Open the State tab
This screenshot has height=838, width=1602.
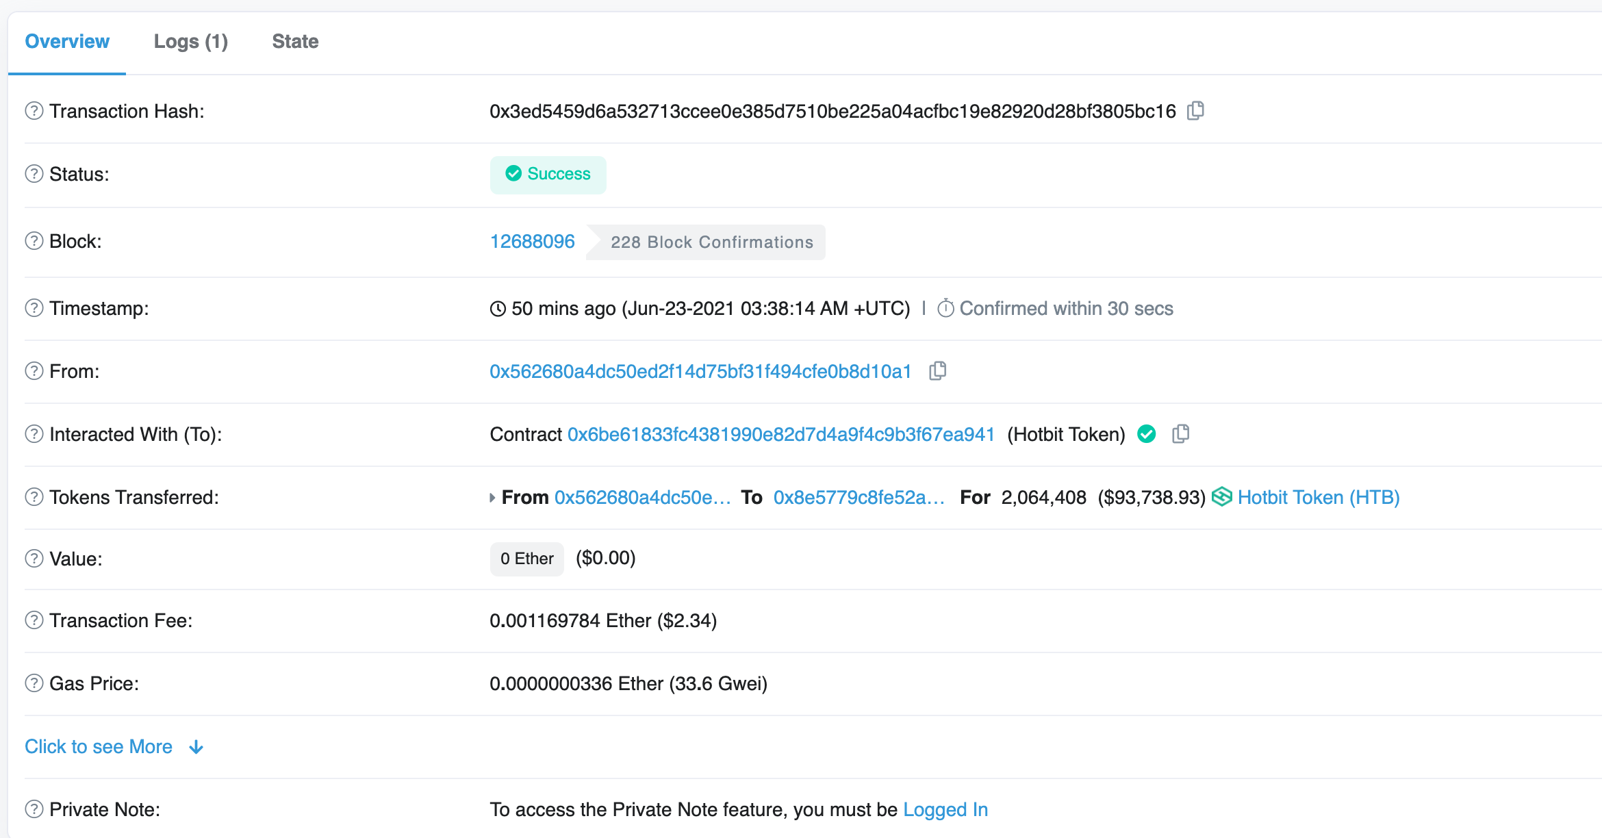pyautogui.click(x=295, y=41)
